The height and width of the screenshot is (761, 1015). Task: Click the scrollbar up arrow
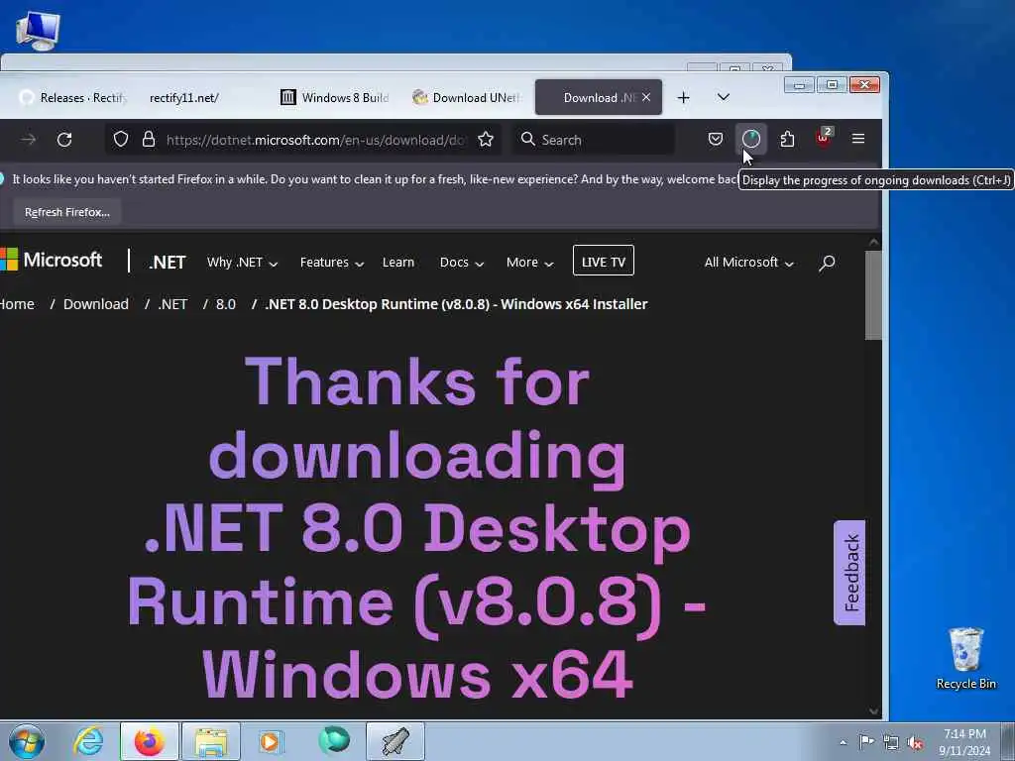click(873, 242)
